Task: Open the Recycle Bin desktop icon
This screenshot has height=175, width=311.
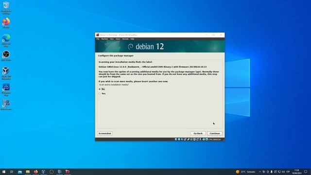Action: click(6, 8)
